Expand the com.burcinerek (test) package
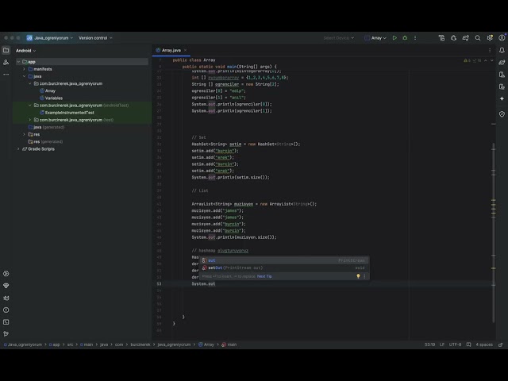This screenshot has height=381, width=508. (30, 120)
